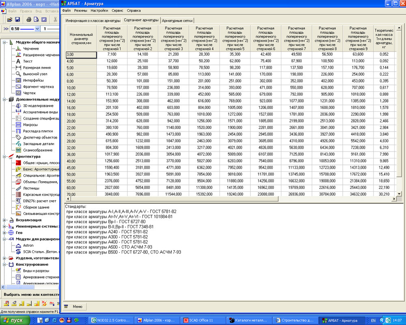The height and width of the screenshot is (325, 406).
Task: Select the 3,00 diameter cell in table
Action: (81, 54)
